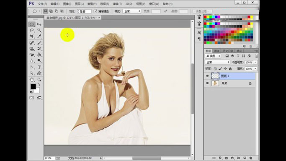286x161 pixels.
Task: Select the Custom Shape tool
Action: 39,73
